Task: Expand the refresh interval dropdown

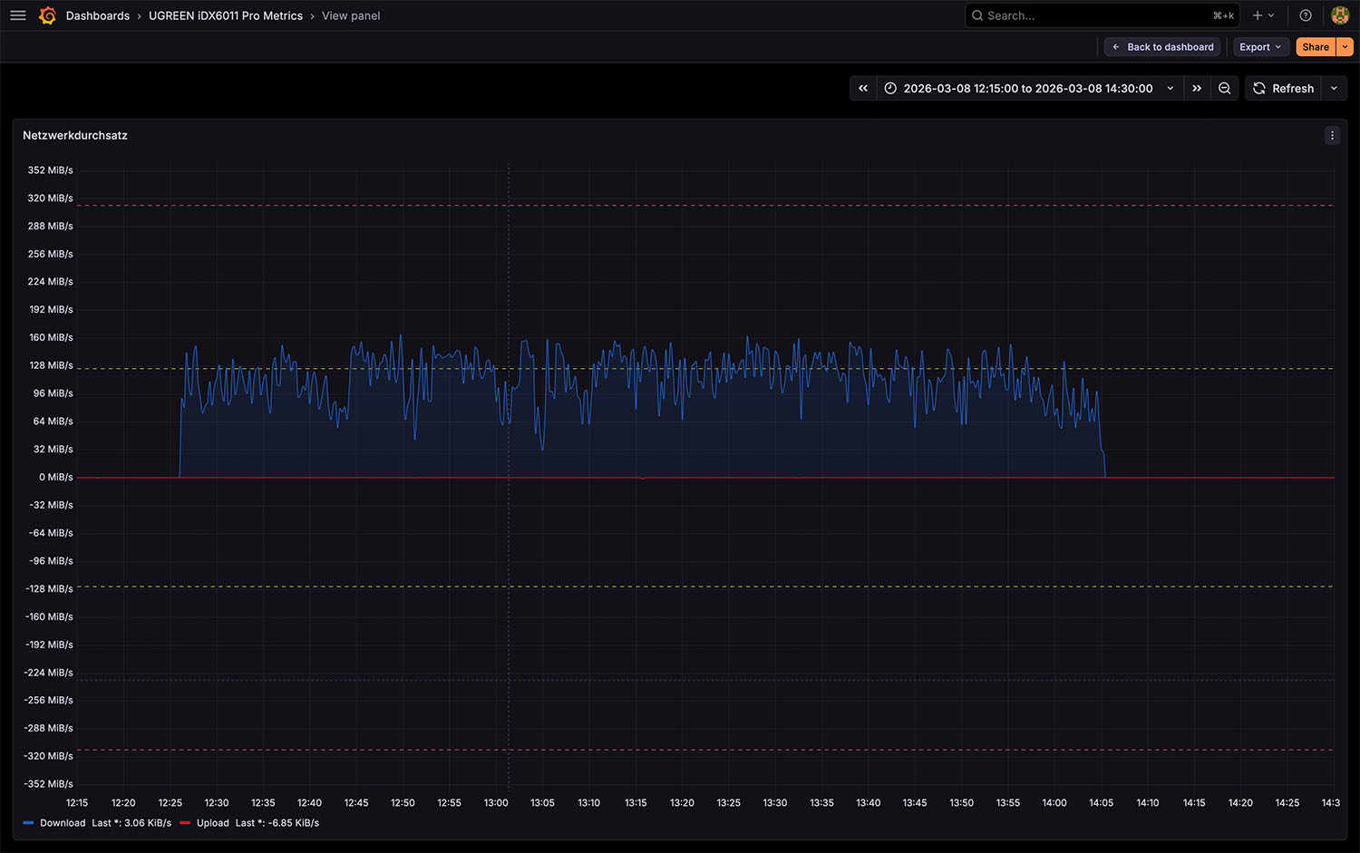Action: pyautogui.click(x=1334, y=88)
